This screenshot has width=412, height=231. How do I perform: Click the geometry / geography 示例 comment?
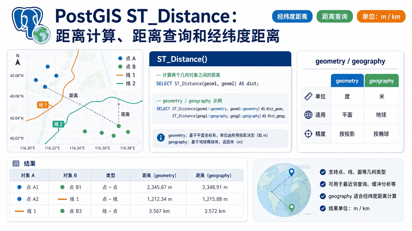pyautogui.click(x=189, y=101)
